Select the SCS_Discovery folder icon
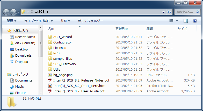The height and width of the screenshot is (111, 203). [50, 64]
